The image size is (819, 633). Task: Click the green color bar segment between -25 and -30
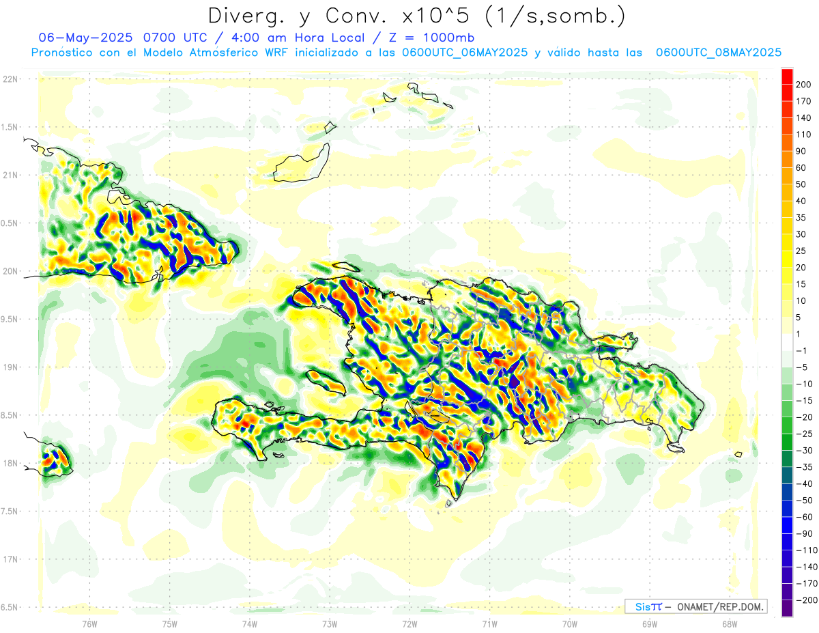(787, 442)
